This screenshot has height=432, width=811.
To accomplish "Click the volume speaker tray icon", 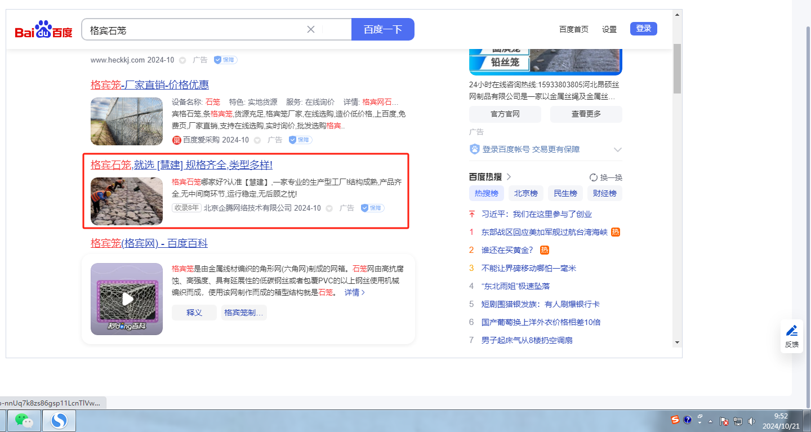I will coord(751,421).
